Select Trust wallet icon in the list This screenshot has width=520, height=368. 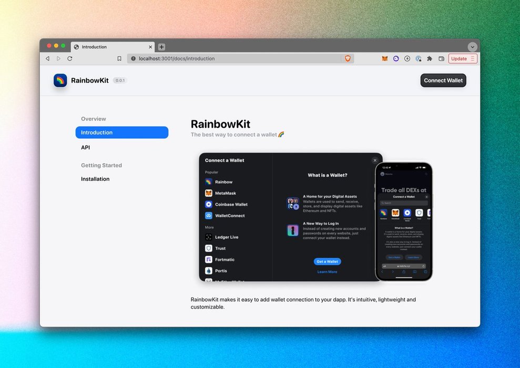coord(209,248)
